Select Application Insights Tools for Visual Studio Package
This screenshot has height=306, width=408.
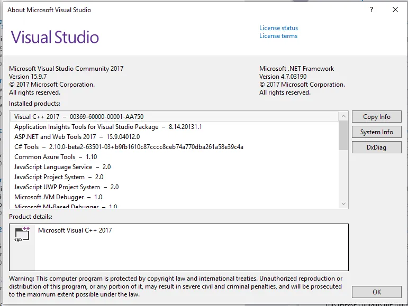pos(174,127)
